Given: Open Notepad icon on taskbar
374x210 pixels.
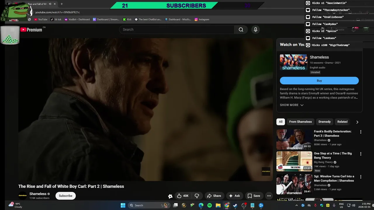Looking at the screenshot, I should point(252,205).
